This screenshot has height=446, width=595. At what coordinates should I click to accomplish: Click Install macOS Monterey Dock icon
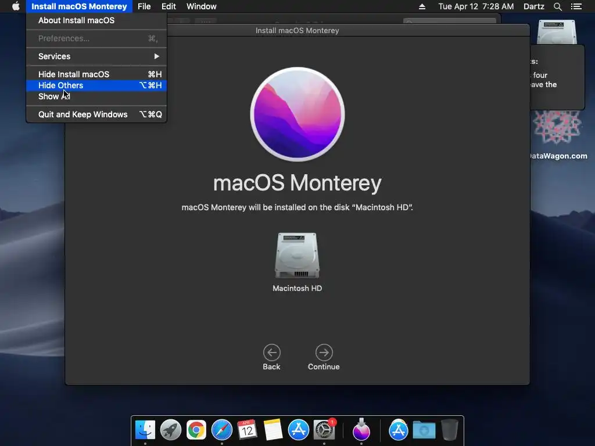pyautogui.click(x=361, y=429)
